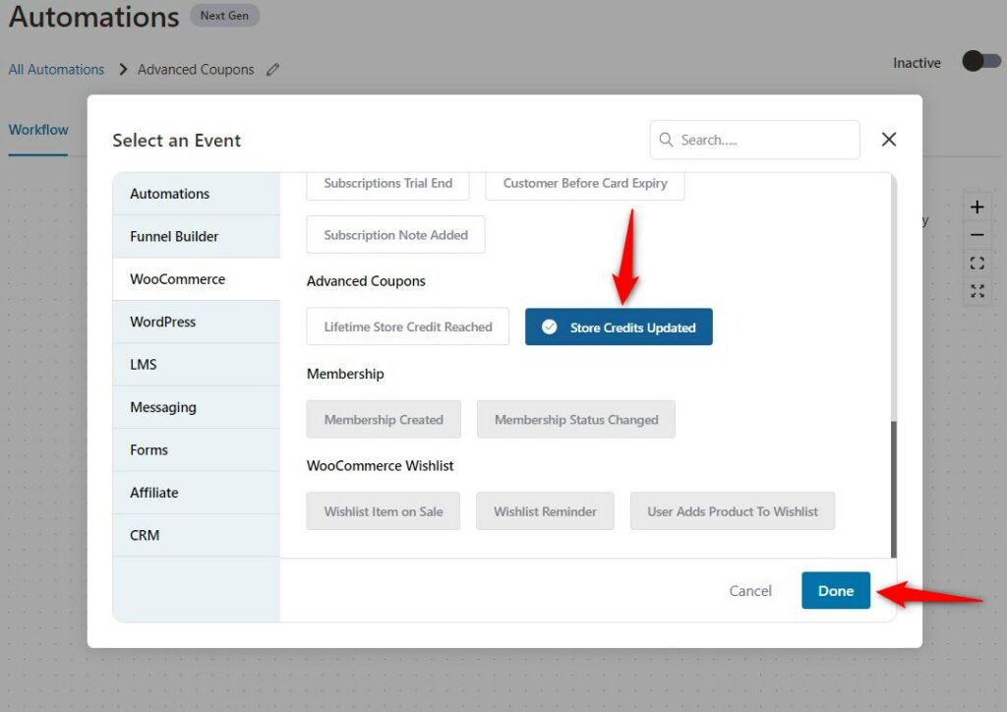Screen dimensions: 1007x712
Task: Click the Cancel button
Action: 750,591
